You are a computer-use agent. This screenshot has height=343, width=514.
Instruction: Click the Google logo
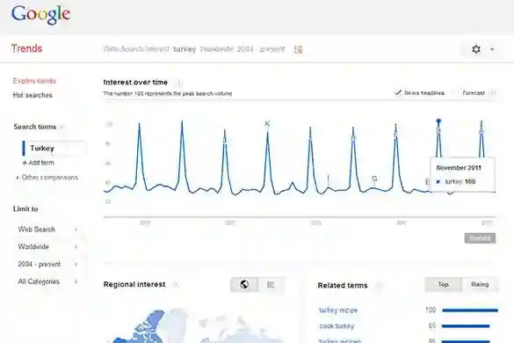pos(40,15)
